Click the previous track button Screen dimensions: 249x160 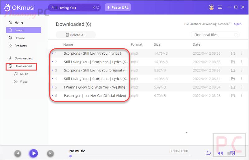click(18, 153)
